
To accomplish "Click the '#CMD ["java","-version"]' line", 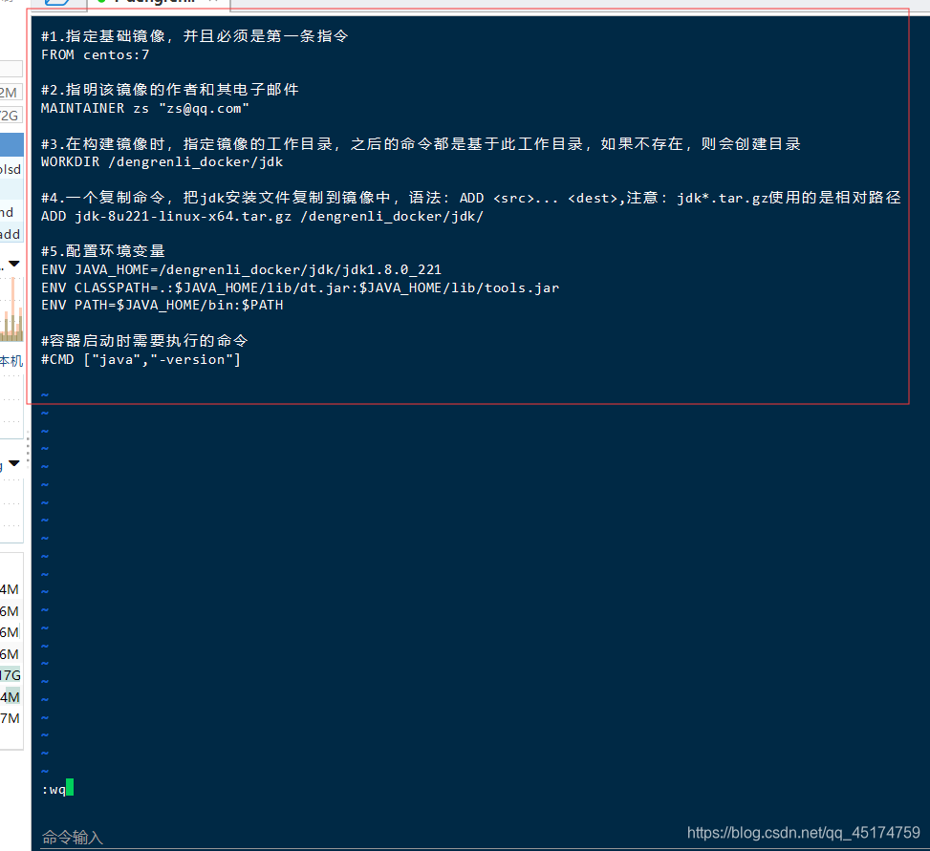I will [x=141, y=360].
